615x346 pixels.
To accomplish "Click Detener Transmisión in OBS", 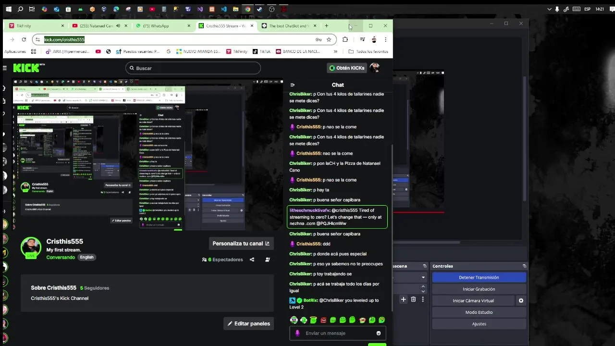I will tap(479, 277).
